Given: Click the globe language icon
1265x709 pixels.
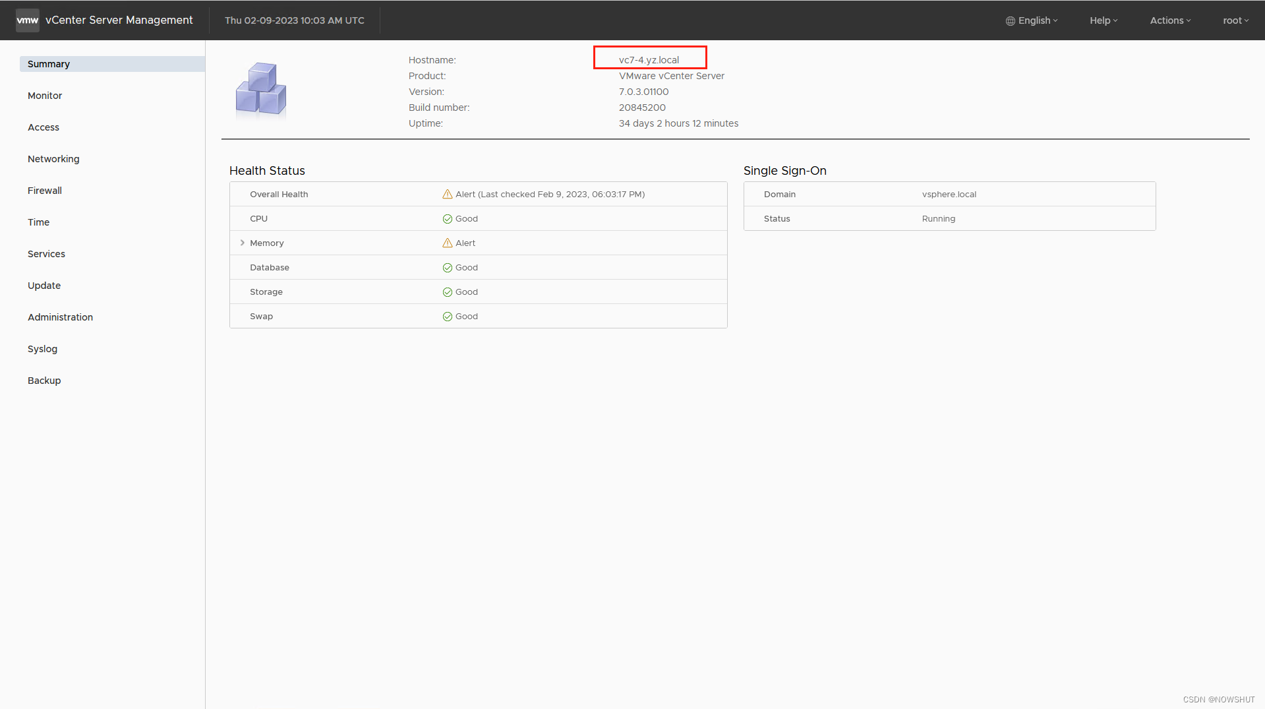Looking at the screenshot, I should (1010, 21).
